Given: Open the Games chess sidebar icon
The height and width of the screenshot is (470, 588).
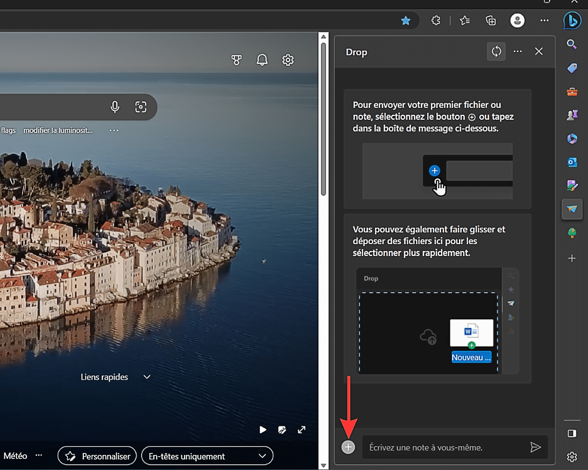Looking at the screenshot, I should click(572, 115).
